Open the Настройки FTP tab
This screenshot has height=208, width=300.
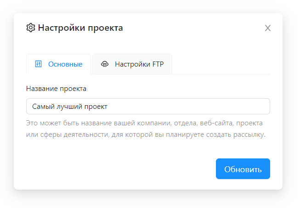click(132, 64)
